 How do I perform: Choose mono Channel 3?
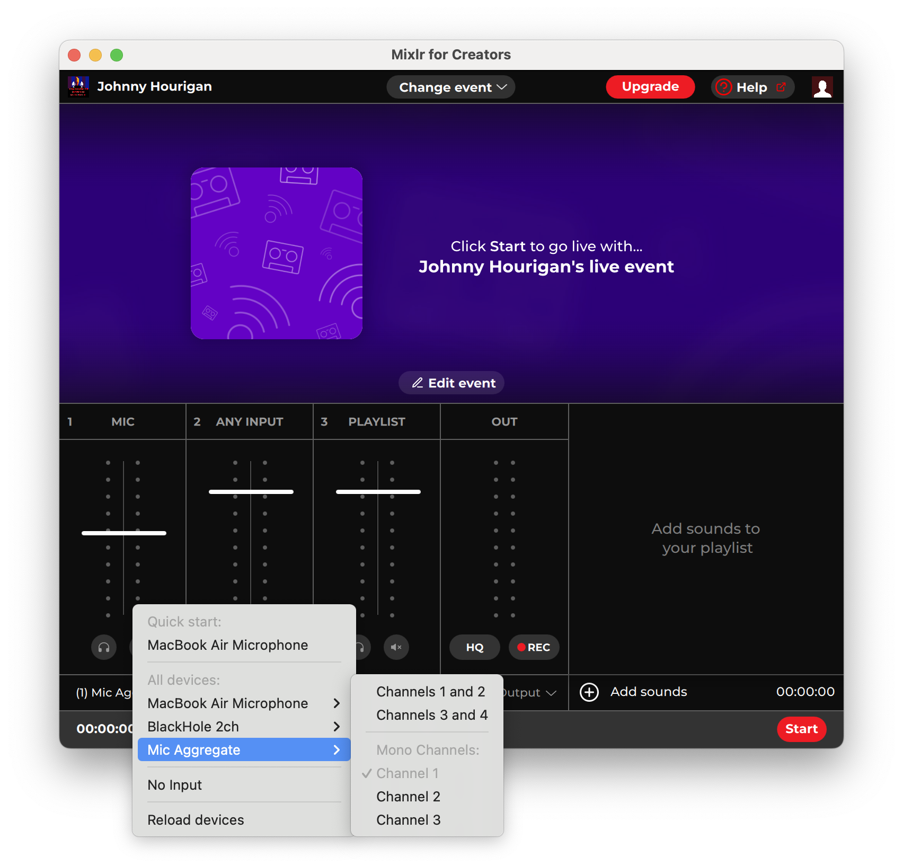pos(427,820)
